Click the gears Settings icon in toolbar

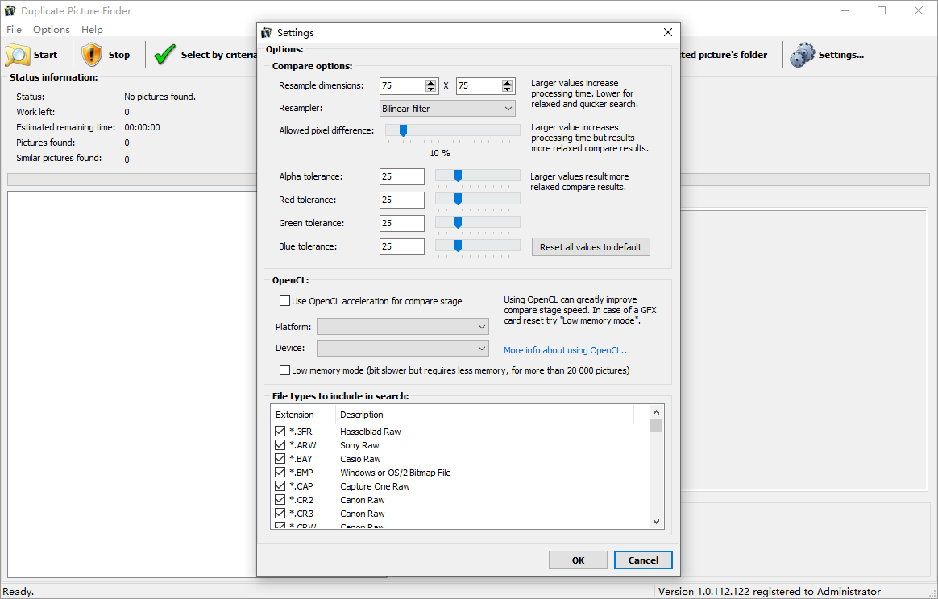(x=802, y=55)
